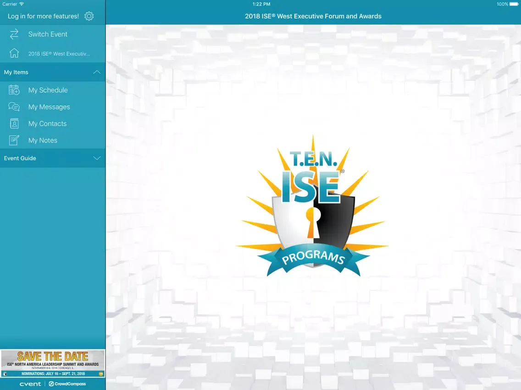Tap the Wi-Fi icon in status bar
This screenshot has height=390, width=521.
(22, 4)
